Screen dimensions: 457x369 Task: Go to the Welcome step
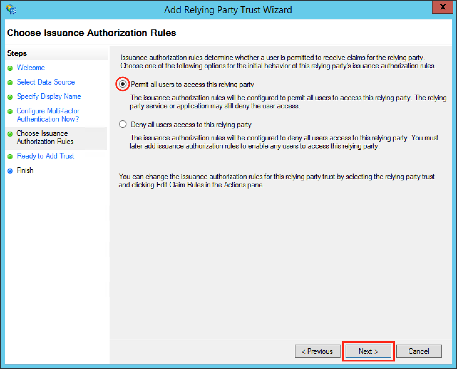pyautogui.click(x=31, y=68)
